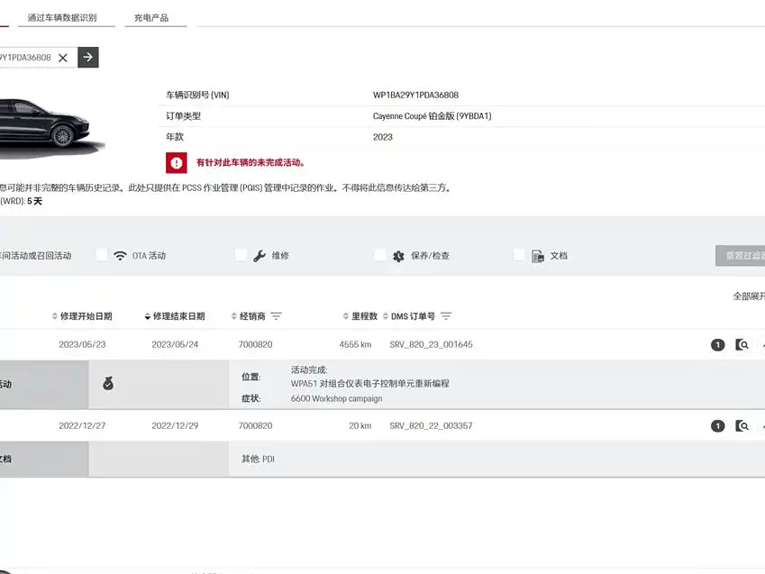Click the OTA activity wifi icon
Screen dimensions: 765x574
(x=120, y=255)
